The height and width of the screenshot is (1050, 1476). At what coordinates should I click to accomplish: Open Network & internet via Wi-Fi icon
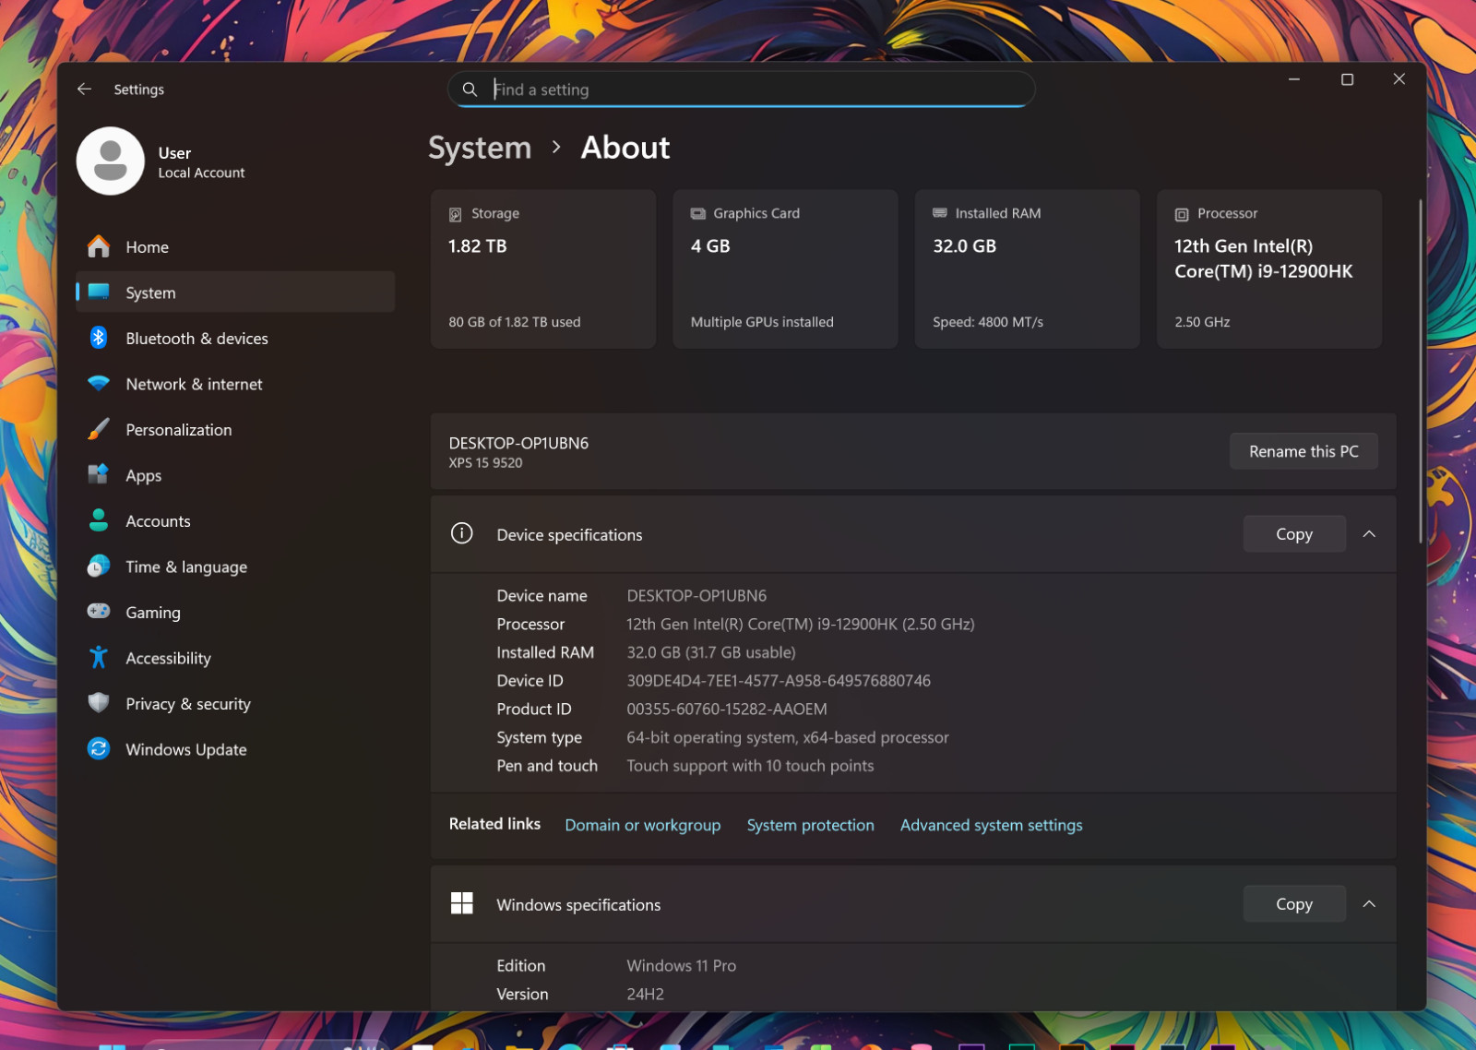(99, 383)
